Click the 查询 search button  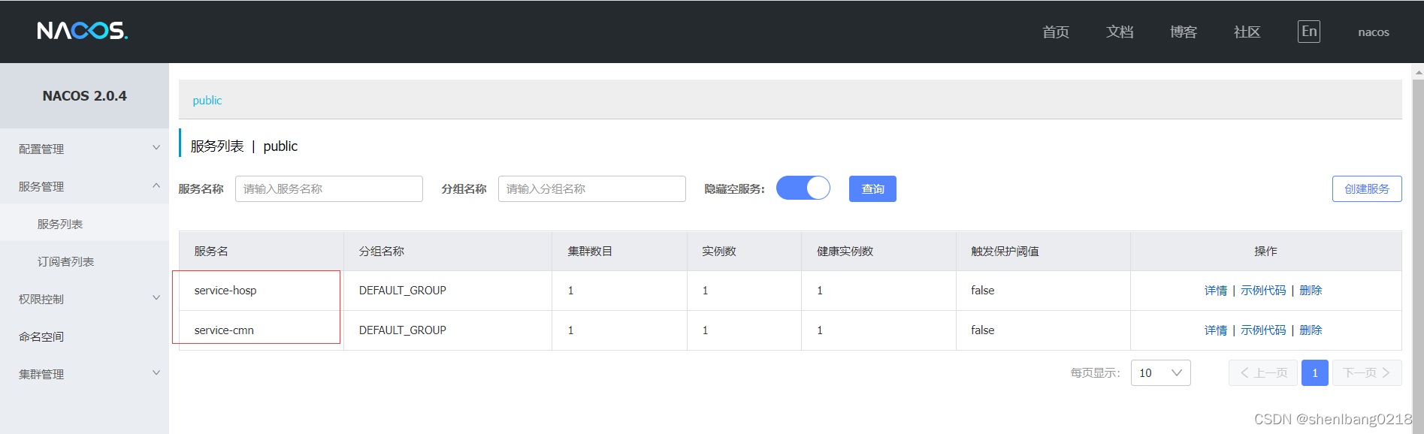coord(872,188)
